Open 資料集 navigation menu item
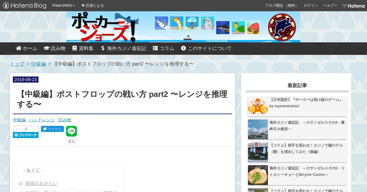The image size is (367, 192). tap(83, 48)
